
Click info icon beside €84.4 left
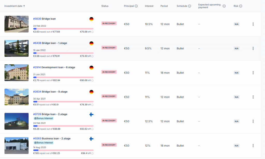coord(92,153)
